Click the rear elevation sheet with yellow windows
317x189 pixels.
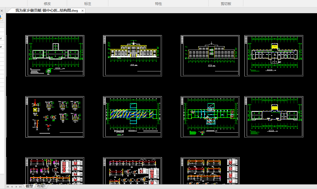pos(210,56)
